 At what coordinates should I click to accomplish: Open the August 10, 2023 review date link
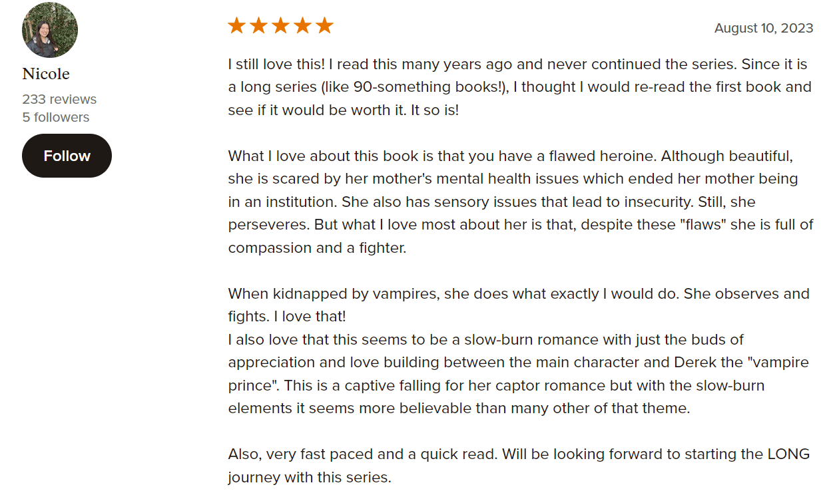pos(763,28)
